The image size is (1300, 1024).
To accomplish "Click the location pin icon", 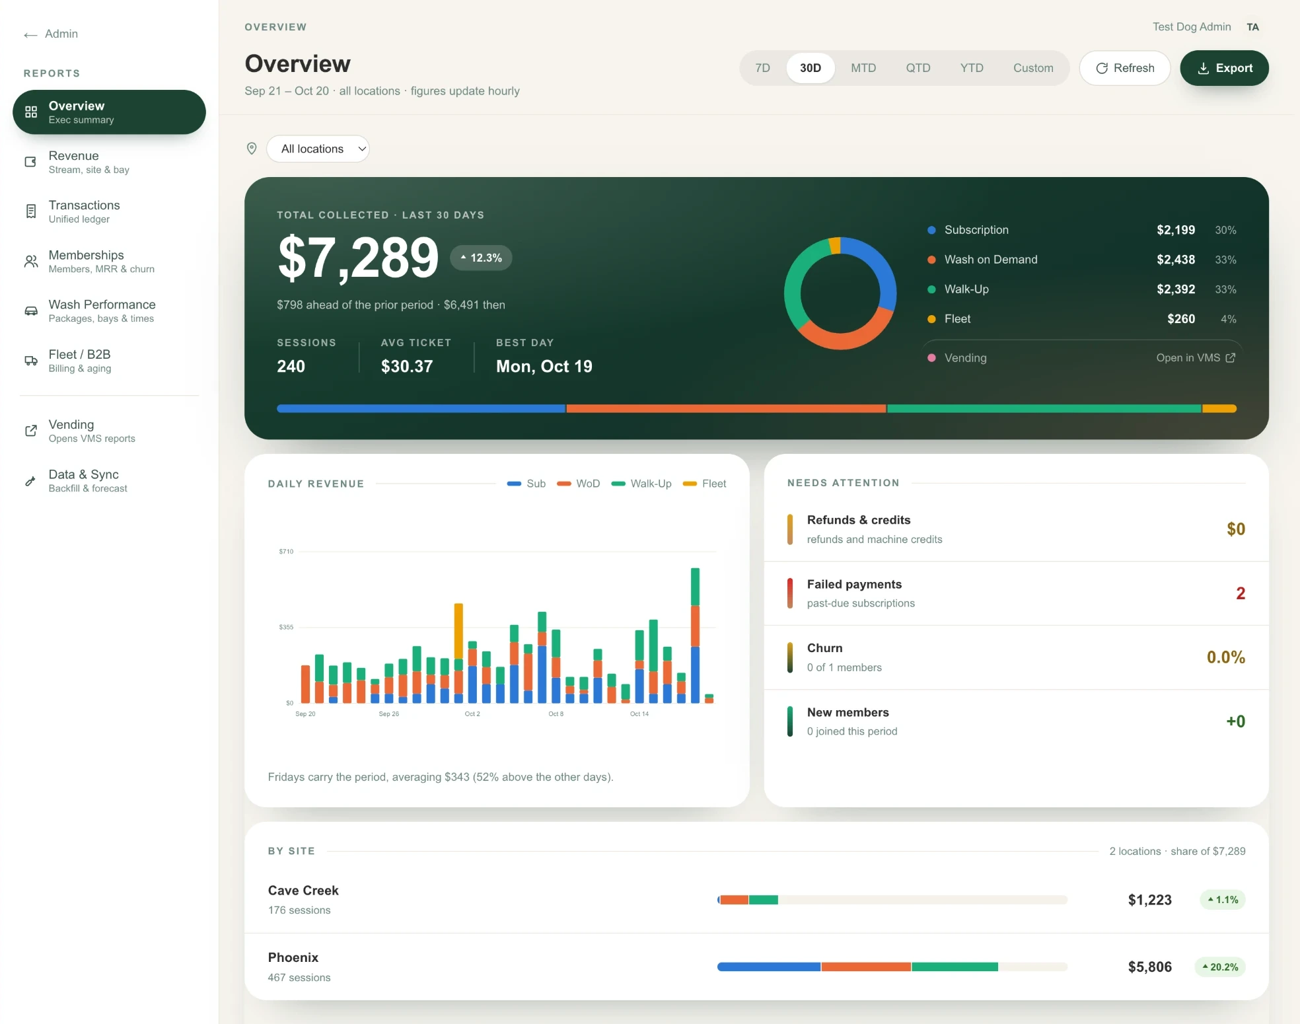I will (252, 149).
